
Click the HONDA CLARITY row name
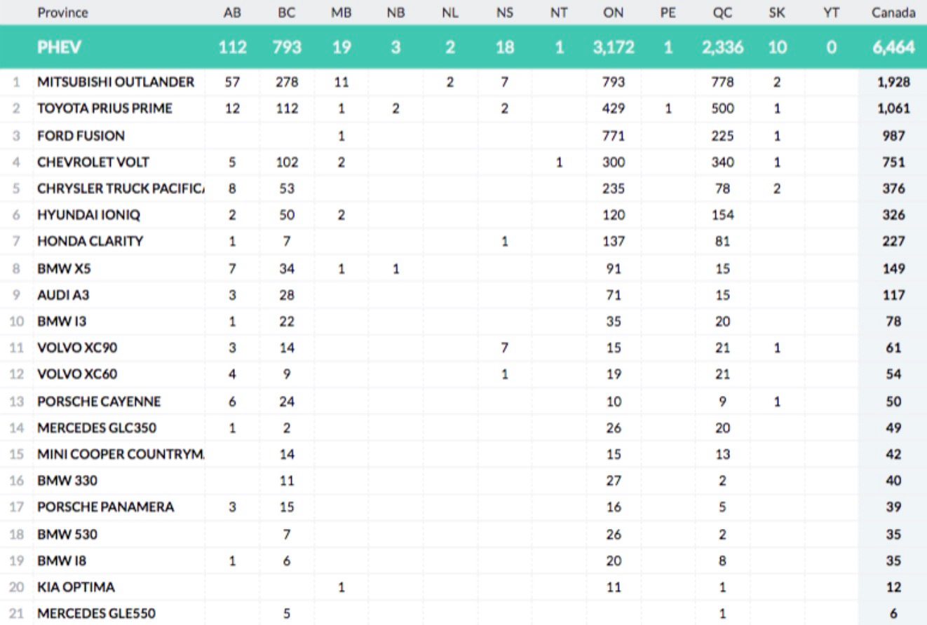point(90,241)
